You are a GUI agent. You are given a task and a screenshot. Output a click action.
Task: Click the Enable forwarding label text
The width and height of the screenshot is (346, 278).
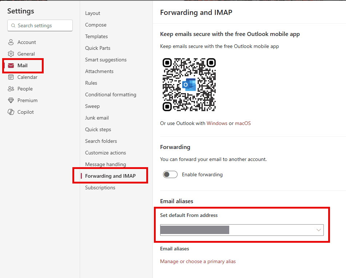202,174
